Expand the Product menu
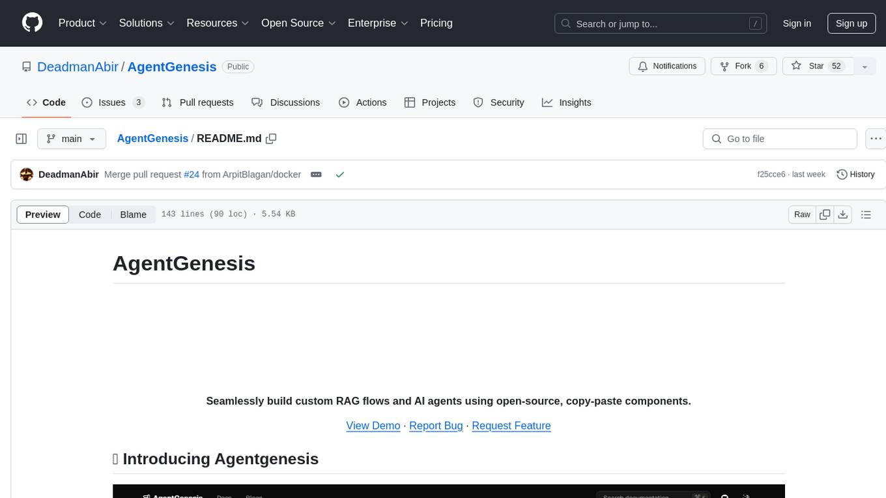886x498 pixels. click(x=83, y=23)
